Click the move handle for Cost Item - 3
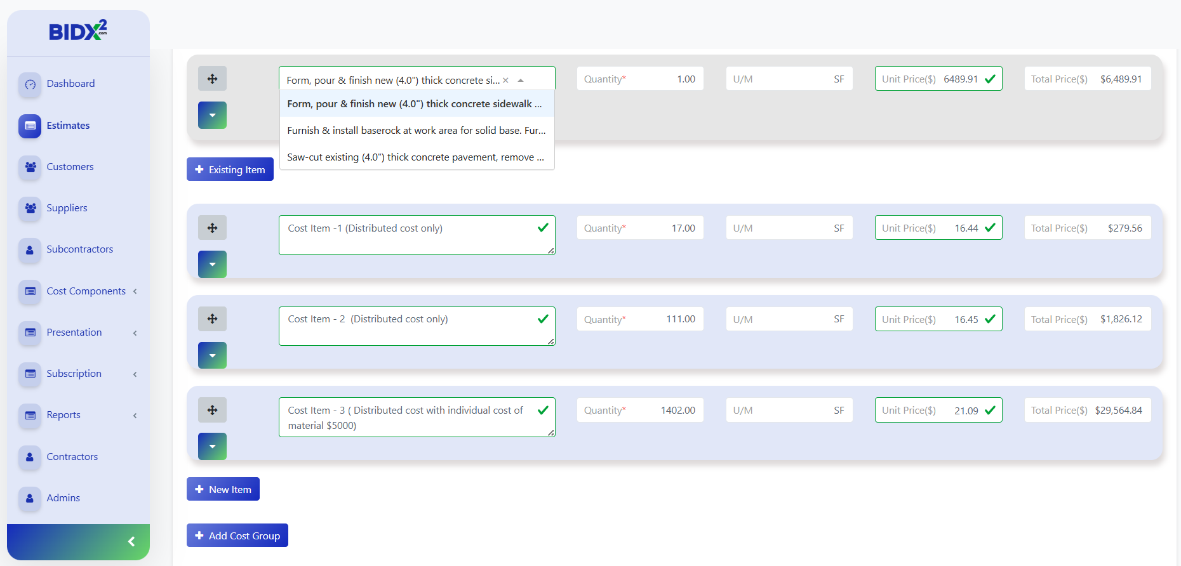Viewport: 1181px width, 566px height. pyautogui.click(x=212, y=410)
